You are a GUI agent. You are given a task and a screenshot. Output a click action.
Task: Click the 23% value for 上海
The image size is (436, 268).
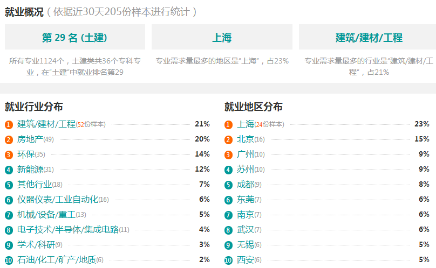pyautogui.click(x=422, y=124)
